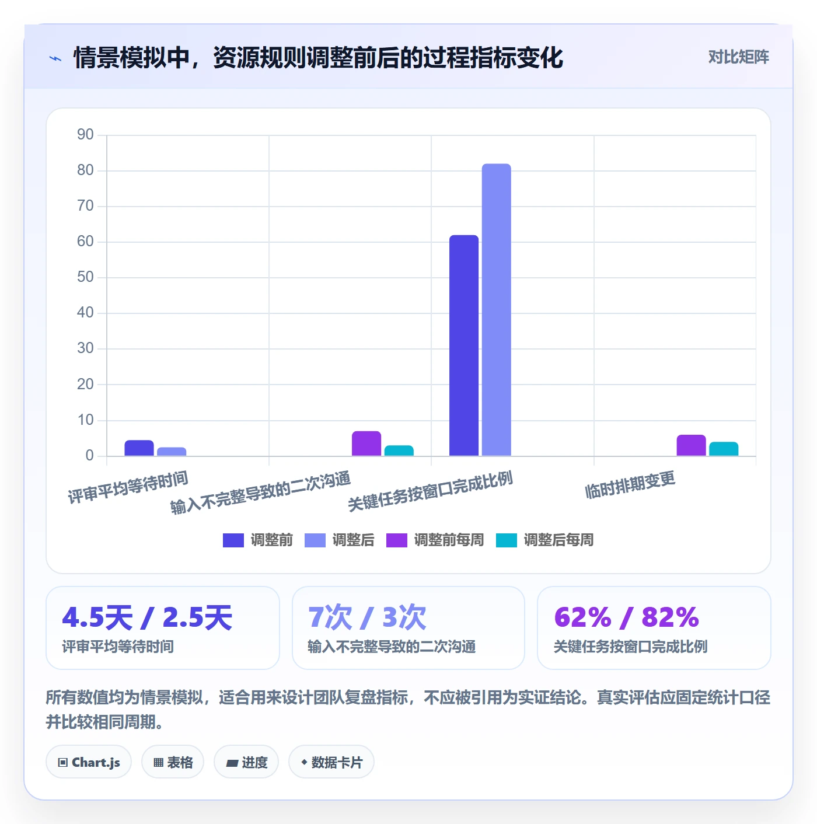Click the axis label 评审平均等待时间
The image size is (817, 824).
pyautogui.click(x=128, y=487)
